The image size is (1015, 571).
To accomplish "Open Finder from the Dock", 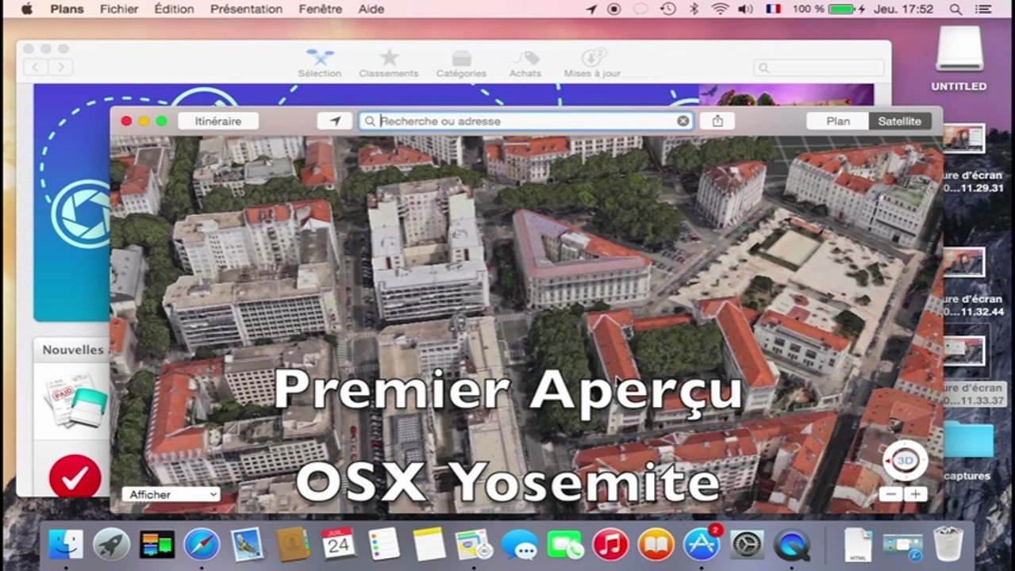I will pos(66,544).
